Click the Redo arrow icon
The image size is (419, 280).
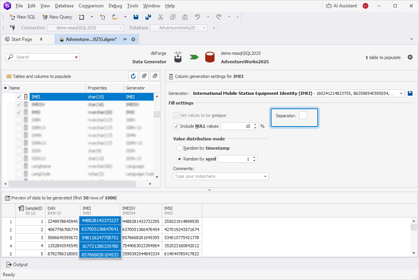point(219,17)
